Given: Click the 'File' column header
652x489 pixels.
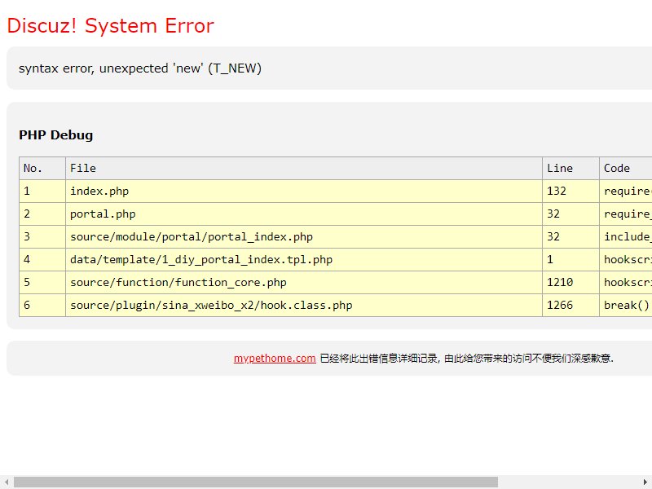Looking at the screenshot, I should (304, 169).
